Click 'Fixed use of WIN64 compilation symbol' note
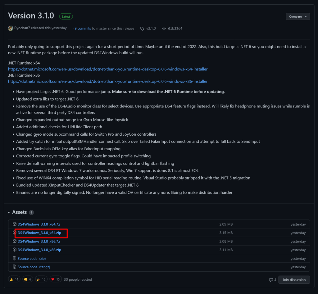 133,178
